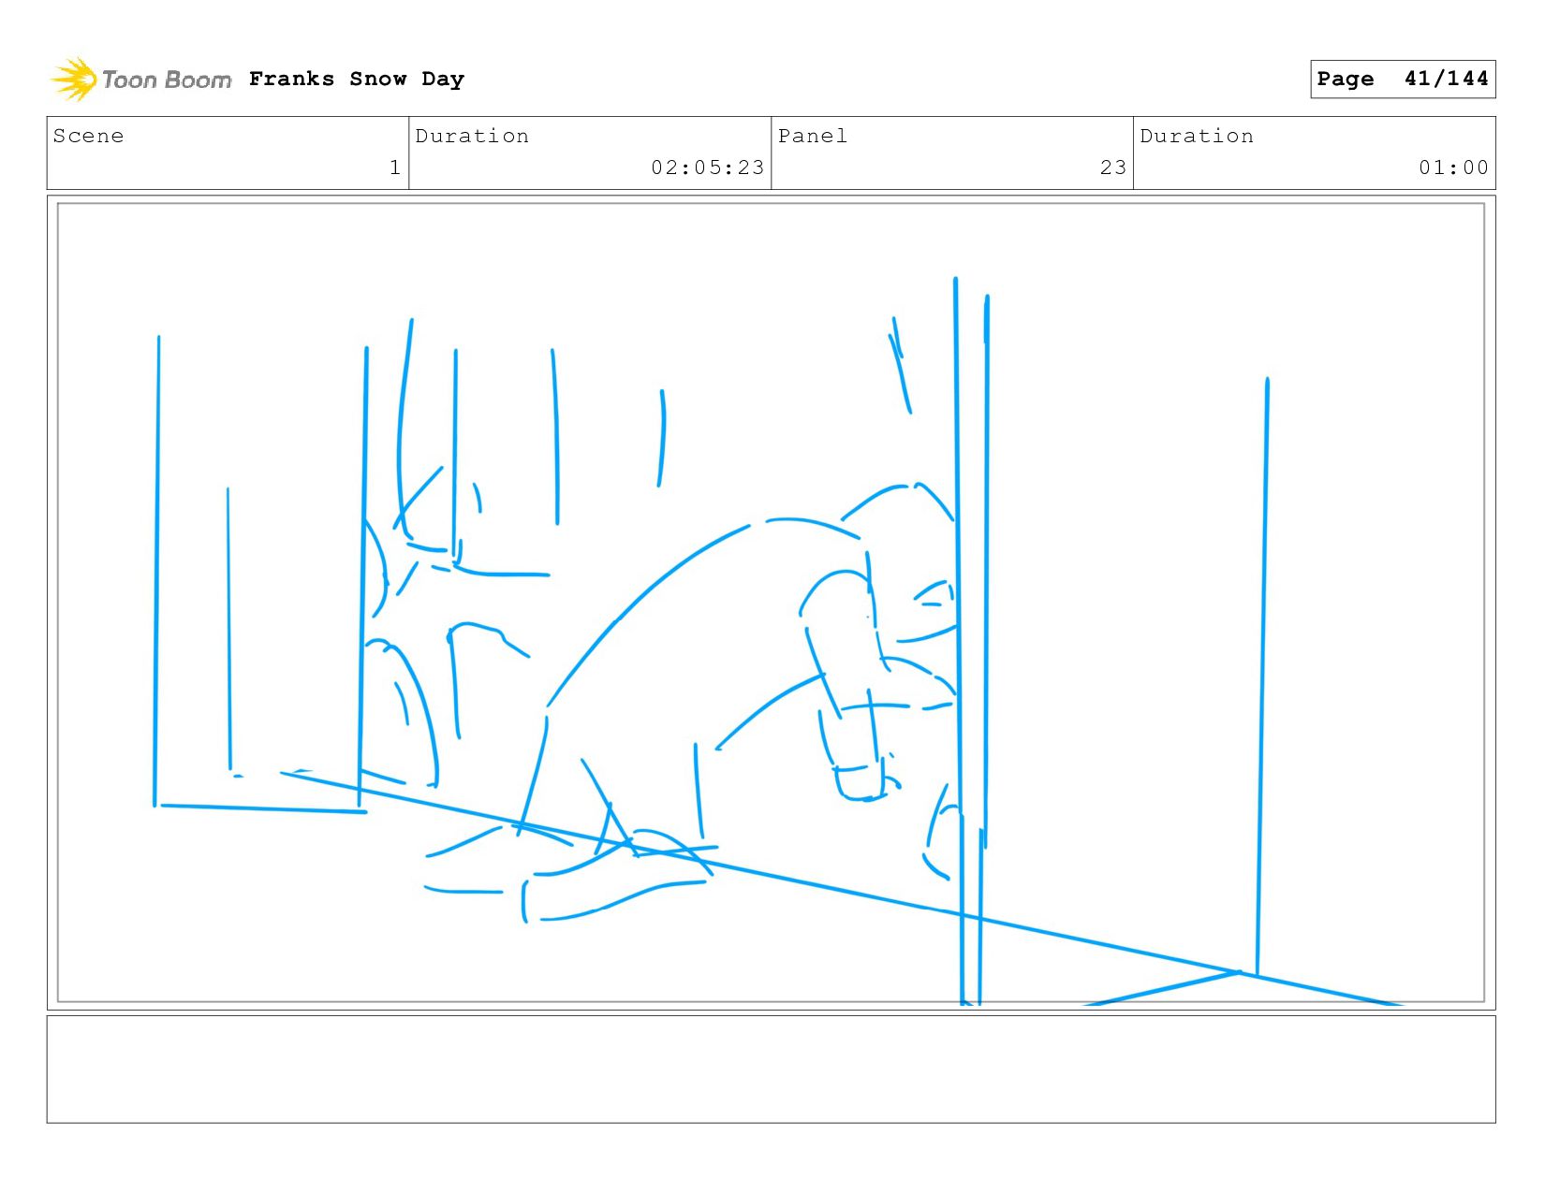The image size is (1545, 1193).
Task: Select the 01:00 panel duration value
Action: (x=1453, y=167)
